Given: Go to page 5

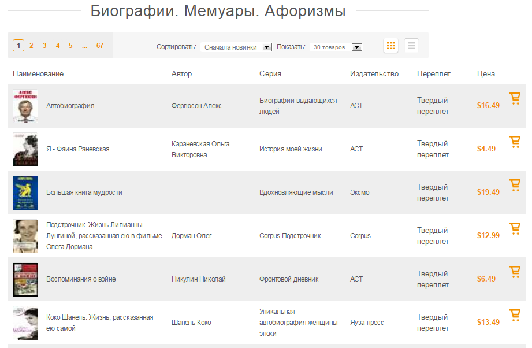Looking at the screenshot, I should (70, 46).
